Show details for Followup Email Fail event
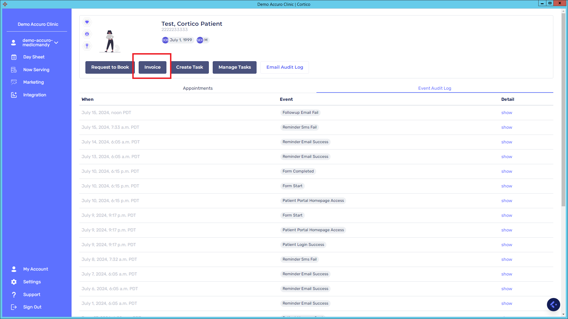The image size is (568, 319). [x=506, y=113]
